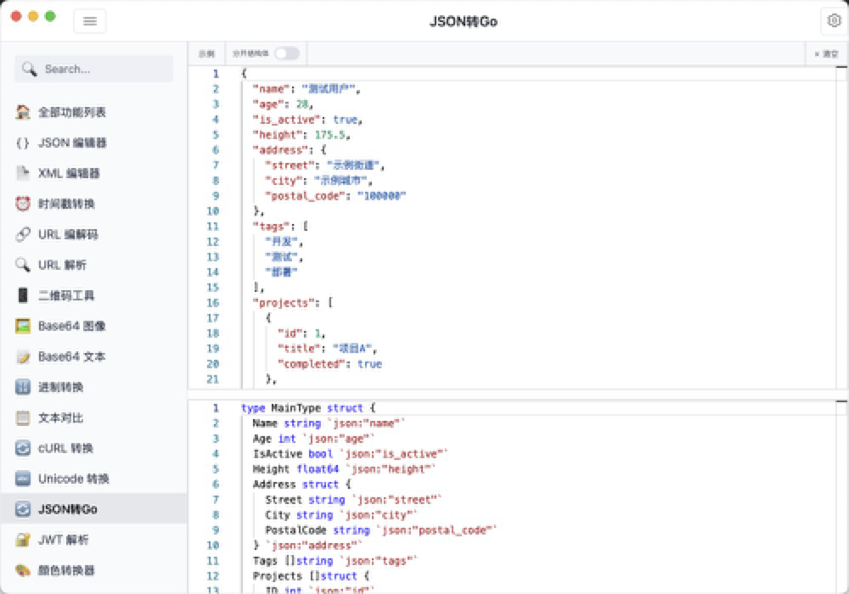Open the 时间戳转换 timestamp converter
The image size is (849, 594).
coord(68,204)
